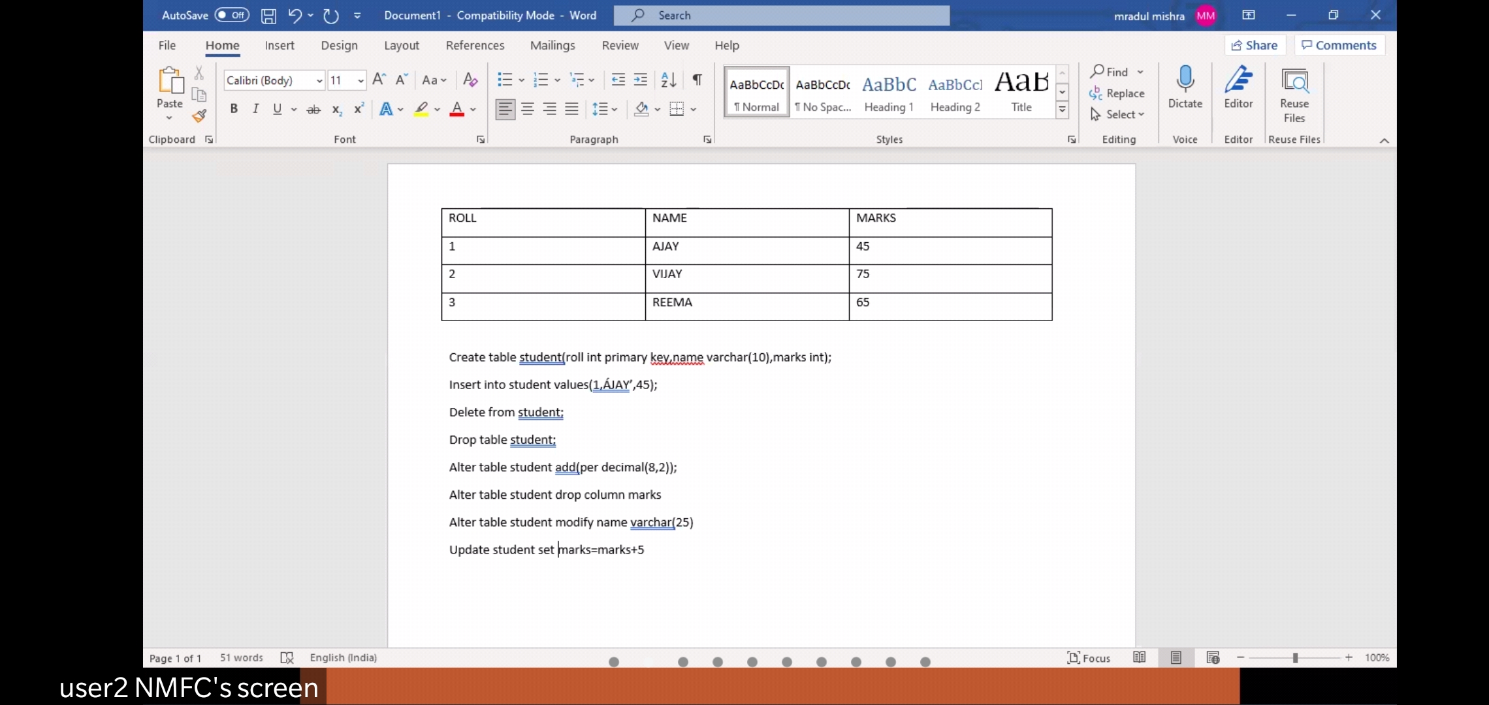Click the Show/Hide paragraph marks icon
This screenshot has width=1489, height=705.
click(x=697, y=80)
